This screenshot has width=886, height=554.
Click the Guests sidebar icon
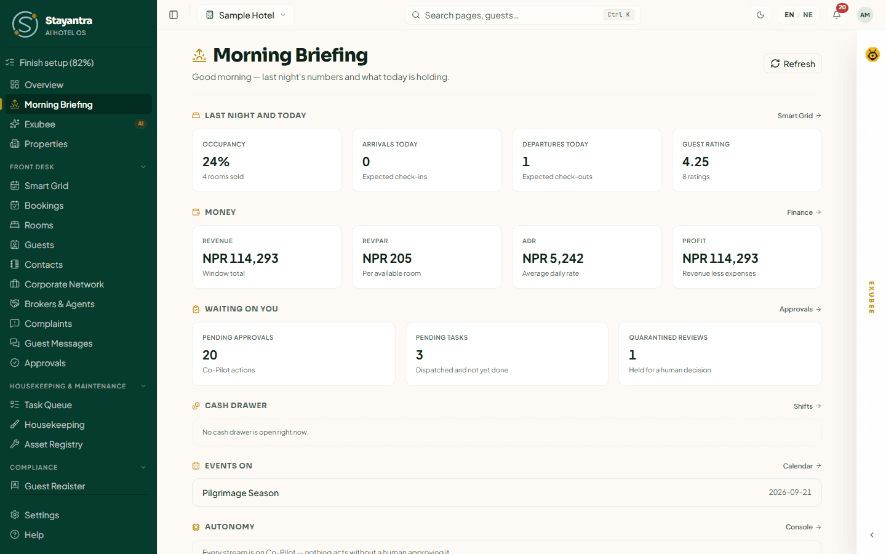tap(15, 245)
